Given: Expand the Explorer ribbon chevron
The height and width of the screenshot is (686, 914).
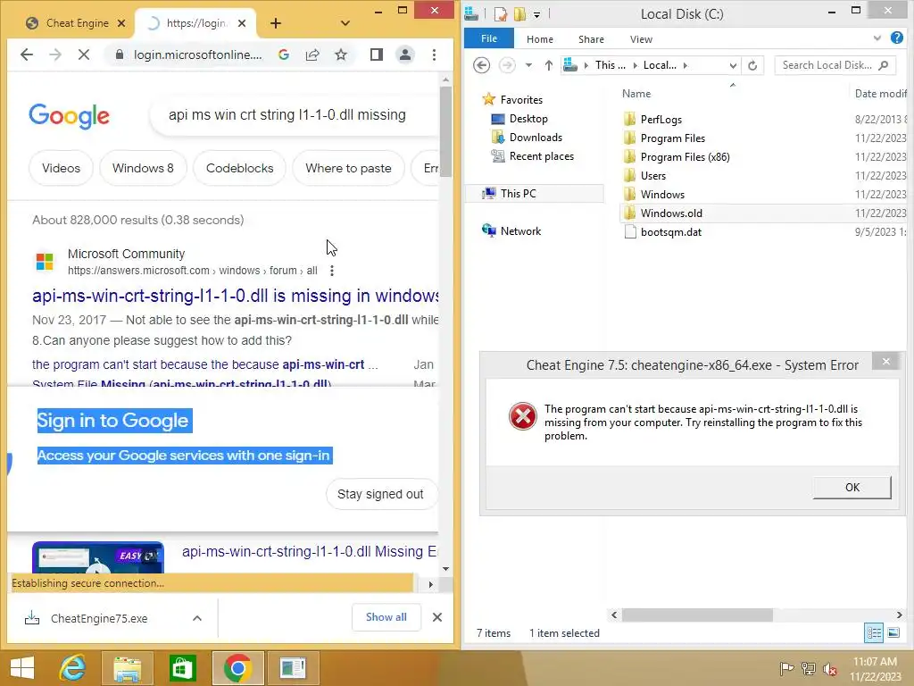Looking at the screenshot, I should pos(877,38).
